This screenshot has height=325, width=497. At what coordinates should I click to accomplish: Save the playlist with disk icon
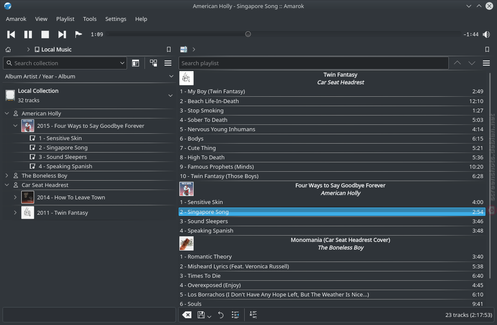pos(201,314)
